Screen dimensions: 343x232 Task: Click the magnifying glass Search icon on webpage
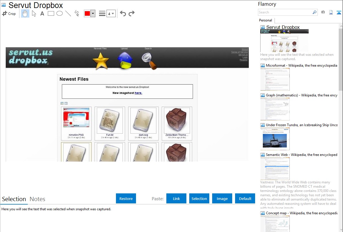[149, 61]
